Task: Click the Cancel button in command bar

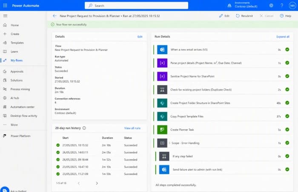Action: tap(266, 16)
